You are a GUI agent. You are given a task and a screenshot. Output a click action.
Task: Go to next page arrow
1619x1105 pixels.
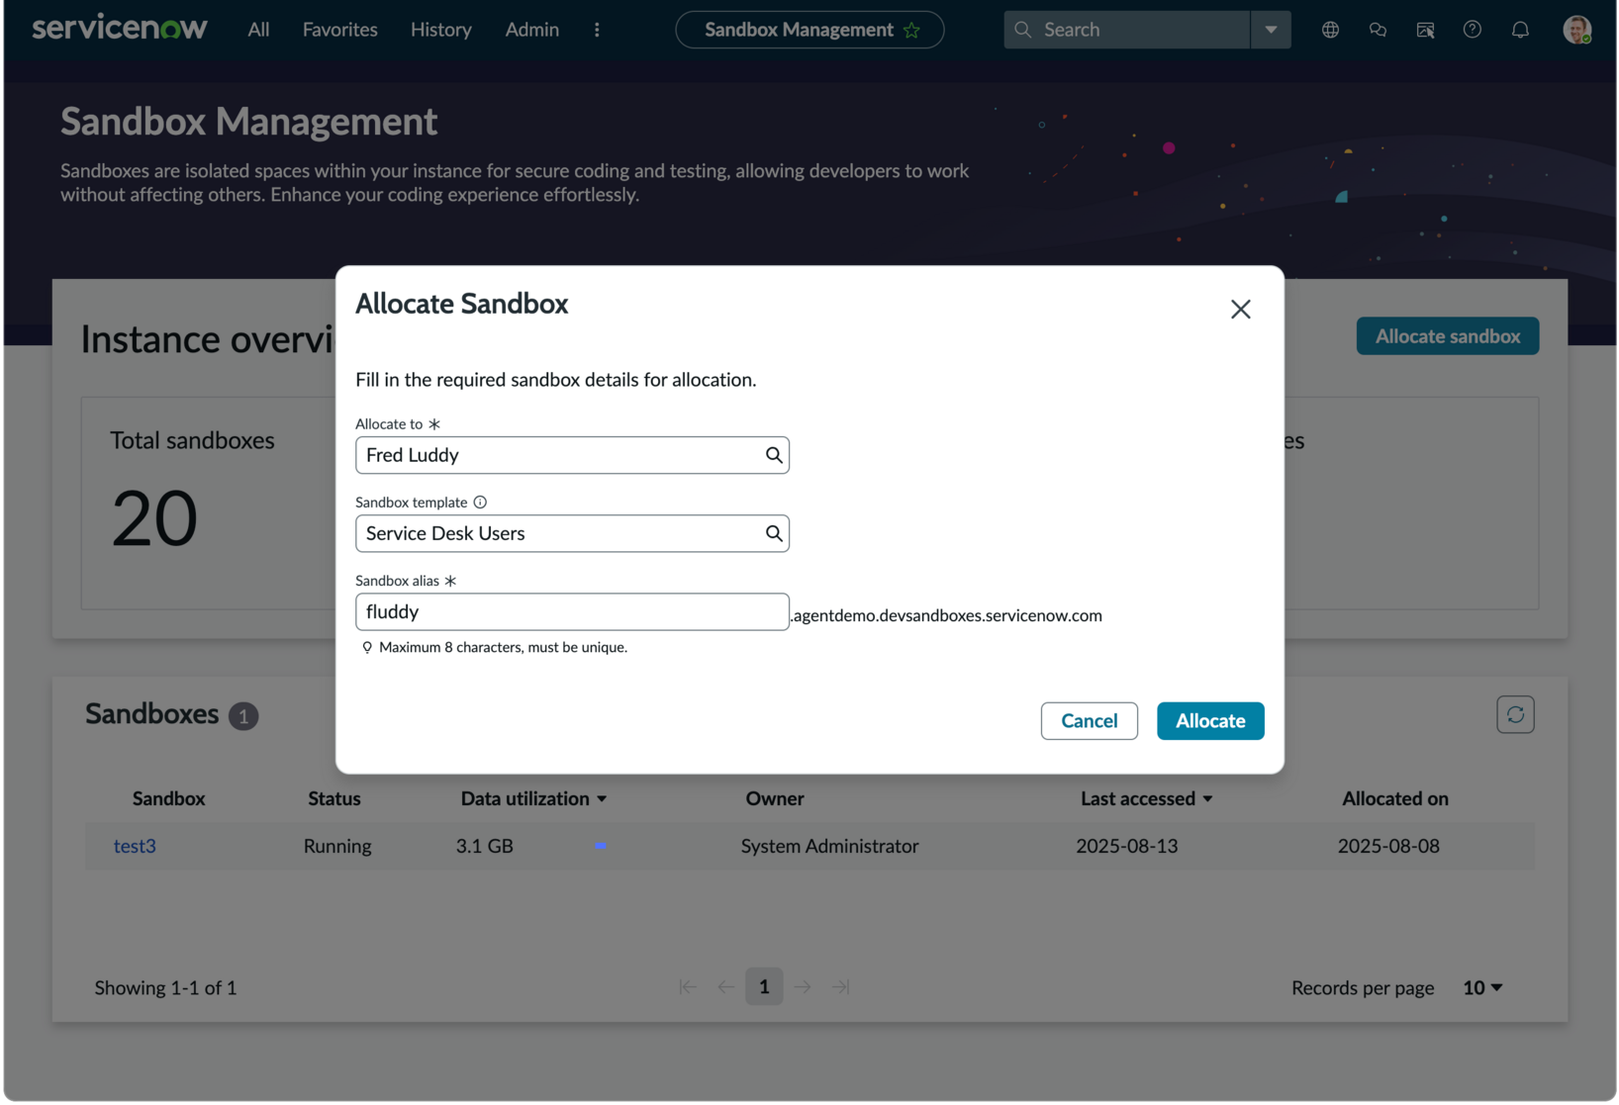[803, 987]
